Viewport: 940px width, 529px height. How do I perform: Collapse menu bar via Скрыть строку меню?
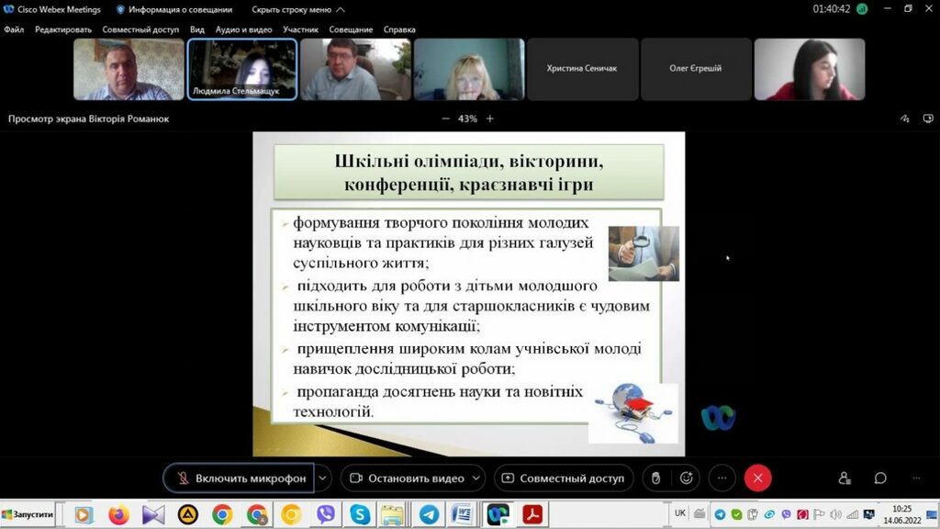click(297, 9)
